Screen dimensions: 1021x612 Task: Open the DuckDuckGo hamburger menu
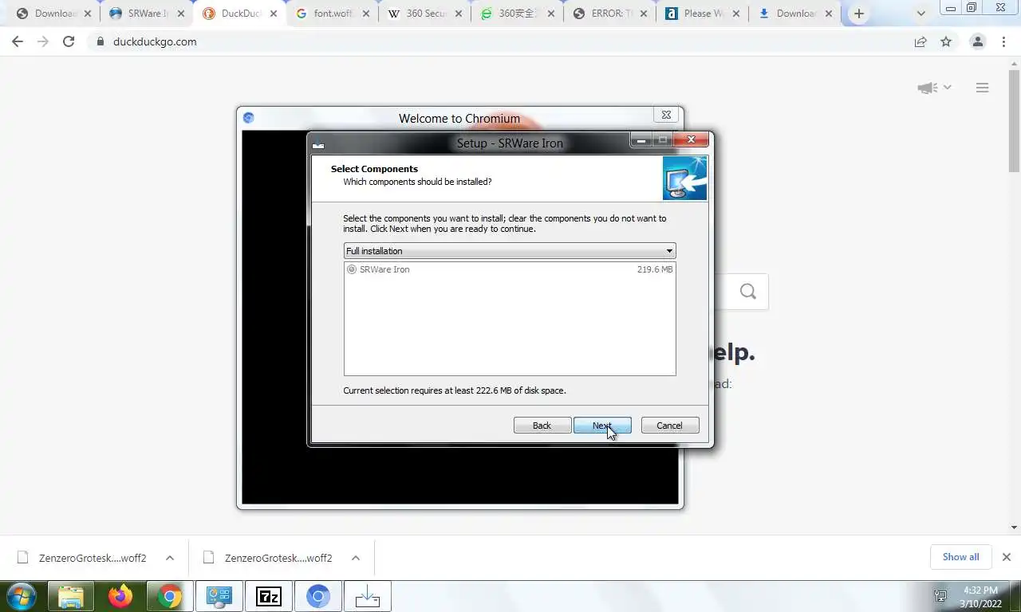tap(982, 88)
